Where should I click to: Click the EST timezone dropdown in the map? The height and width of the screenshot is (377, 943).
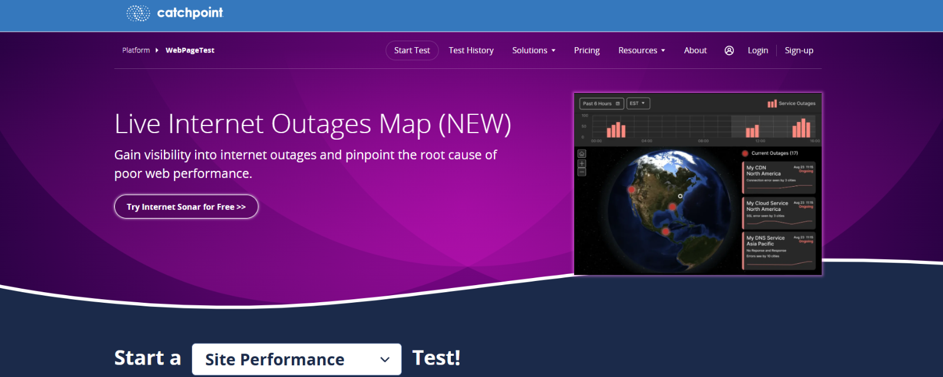point(638,103)
